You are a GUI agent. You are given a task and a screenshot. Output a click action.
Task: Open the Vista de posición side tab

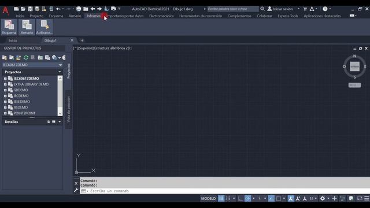click(x=68, y=109)
